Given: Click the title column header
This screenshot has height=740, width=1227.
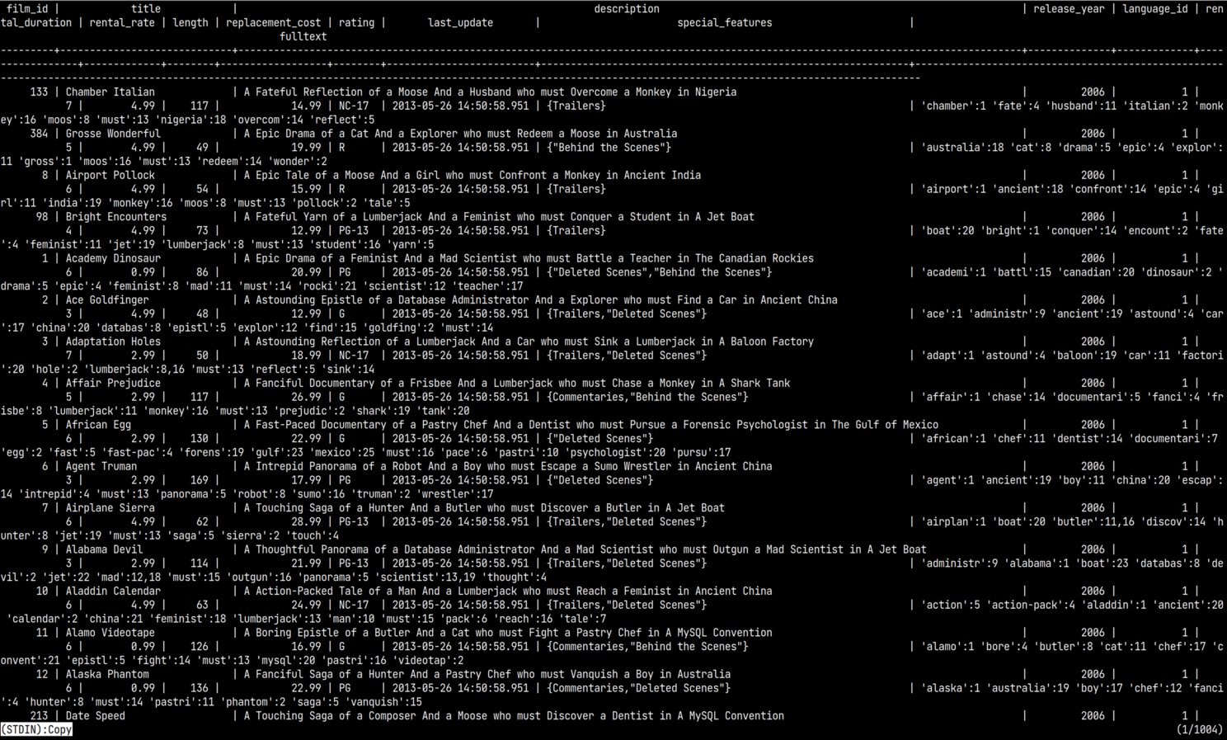Looking at the screenshot, I should point(146,9).
